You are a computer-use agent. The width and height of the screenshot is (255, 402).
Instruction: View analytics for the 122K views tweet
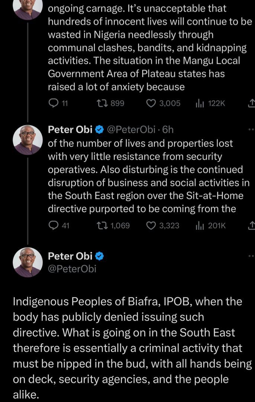coord(198,103)
